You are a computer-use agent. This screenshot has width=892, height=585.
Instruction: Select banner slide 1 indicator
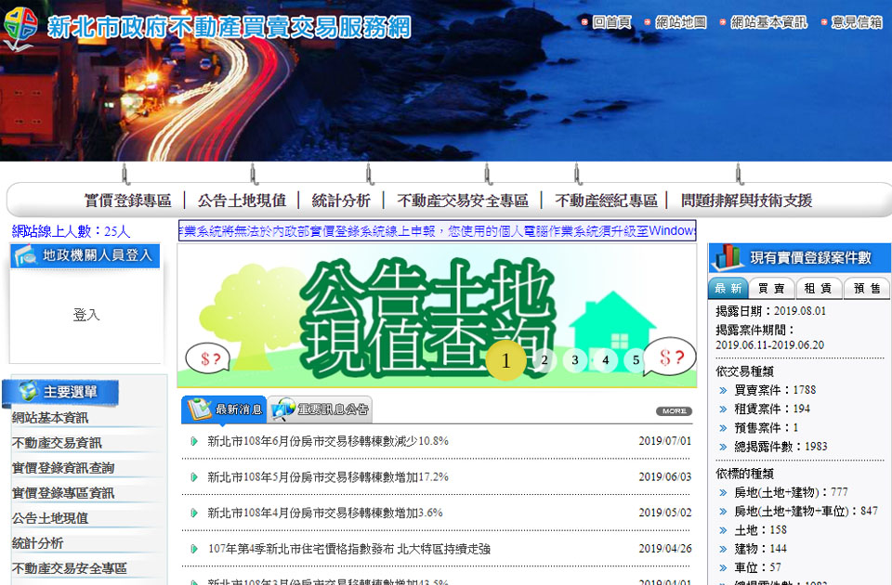click(x=505, y=360)
